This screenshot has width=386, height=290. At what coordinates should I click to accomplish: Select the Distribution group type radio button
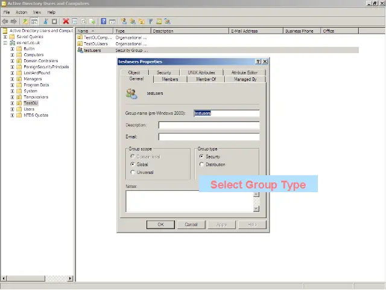click(x=201, y=164)
